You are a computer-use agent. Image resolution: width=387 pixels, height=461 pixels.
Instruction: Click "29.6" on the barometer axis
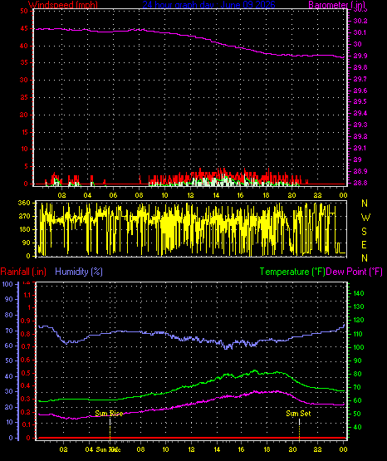(360, 91)
